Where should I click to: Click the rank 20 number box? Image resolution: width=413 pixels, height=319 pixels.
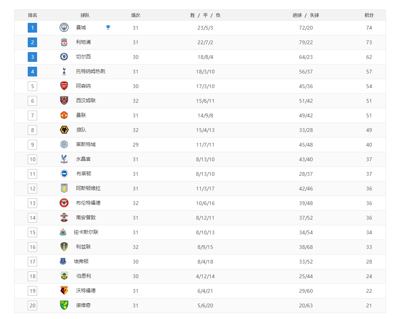coord(32,306)
